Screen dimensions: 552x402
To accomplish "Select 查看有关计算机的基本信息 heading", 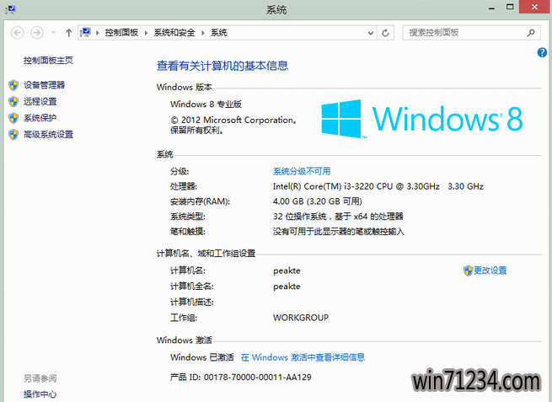I will pos(222,66).
